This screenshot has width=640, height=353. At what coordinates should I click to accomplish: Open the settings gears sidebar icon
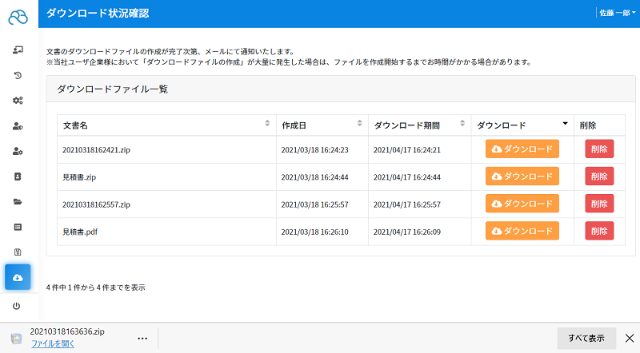18,101
